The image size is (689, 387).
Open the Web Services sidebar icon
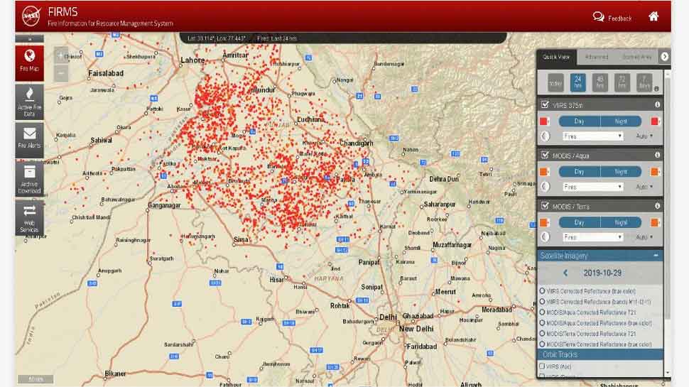tap(29, 218)
